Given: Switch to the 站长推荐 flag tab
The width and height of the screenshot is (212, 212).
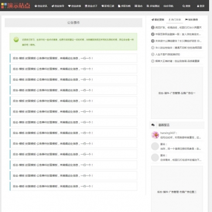Looking at the screenshot, I should (x=192, y=20).
